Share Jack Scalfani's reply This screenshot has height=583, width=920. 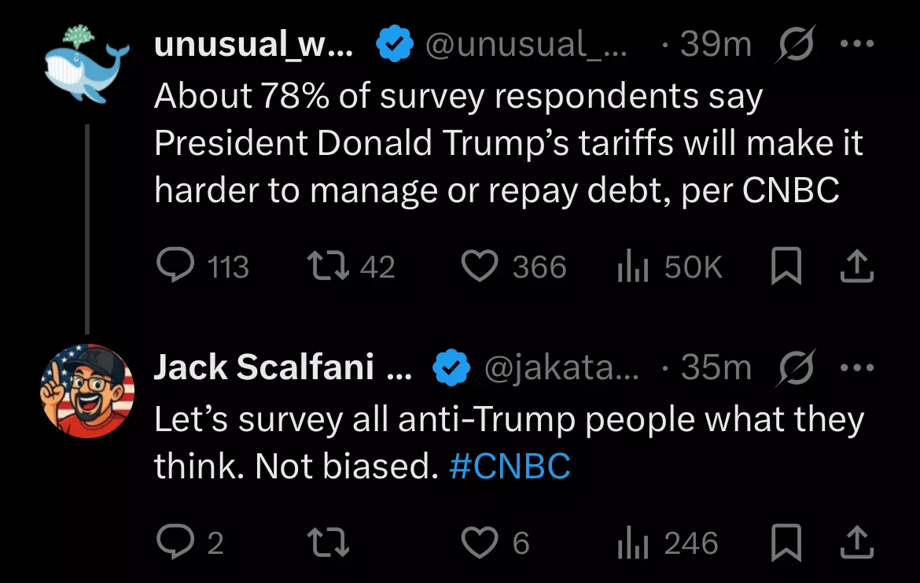856,543
